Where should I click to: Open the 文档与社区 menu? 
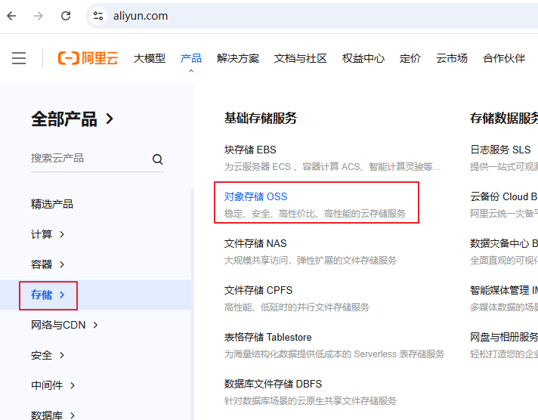click(300, 58)
